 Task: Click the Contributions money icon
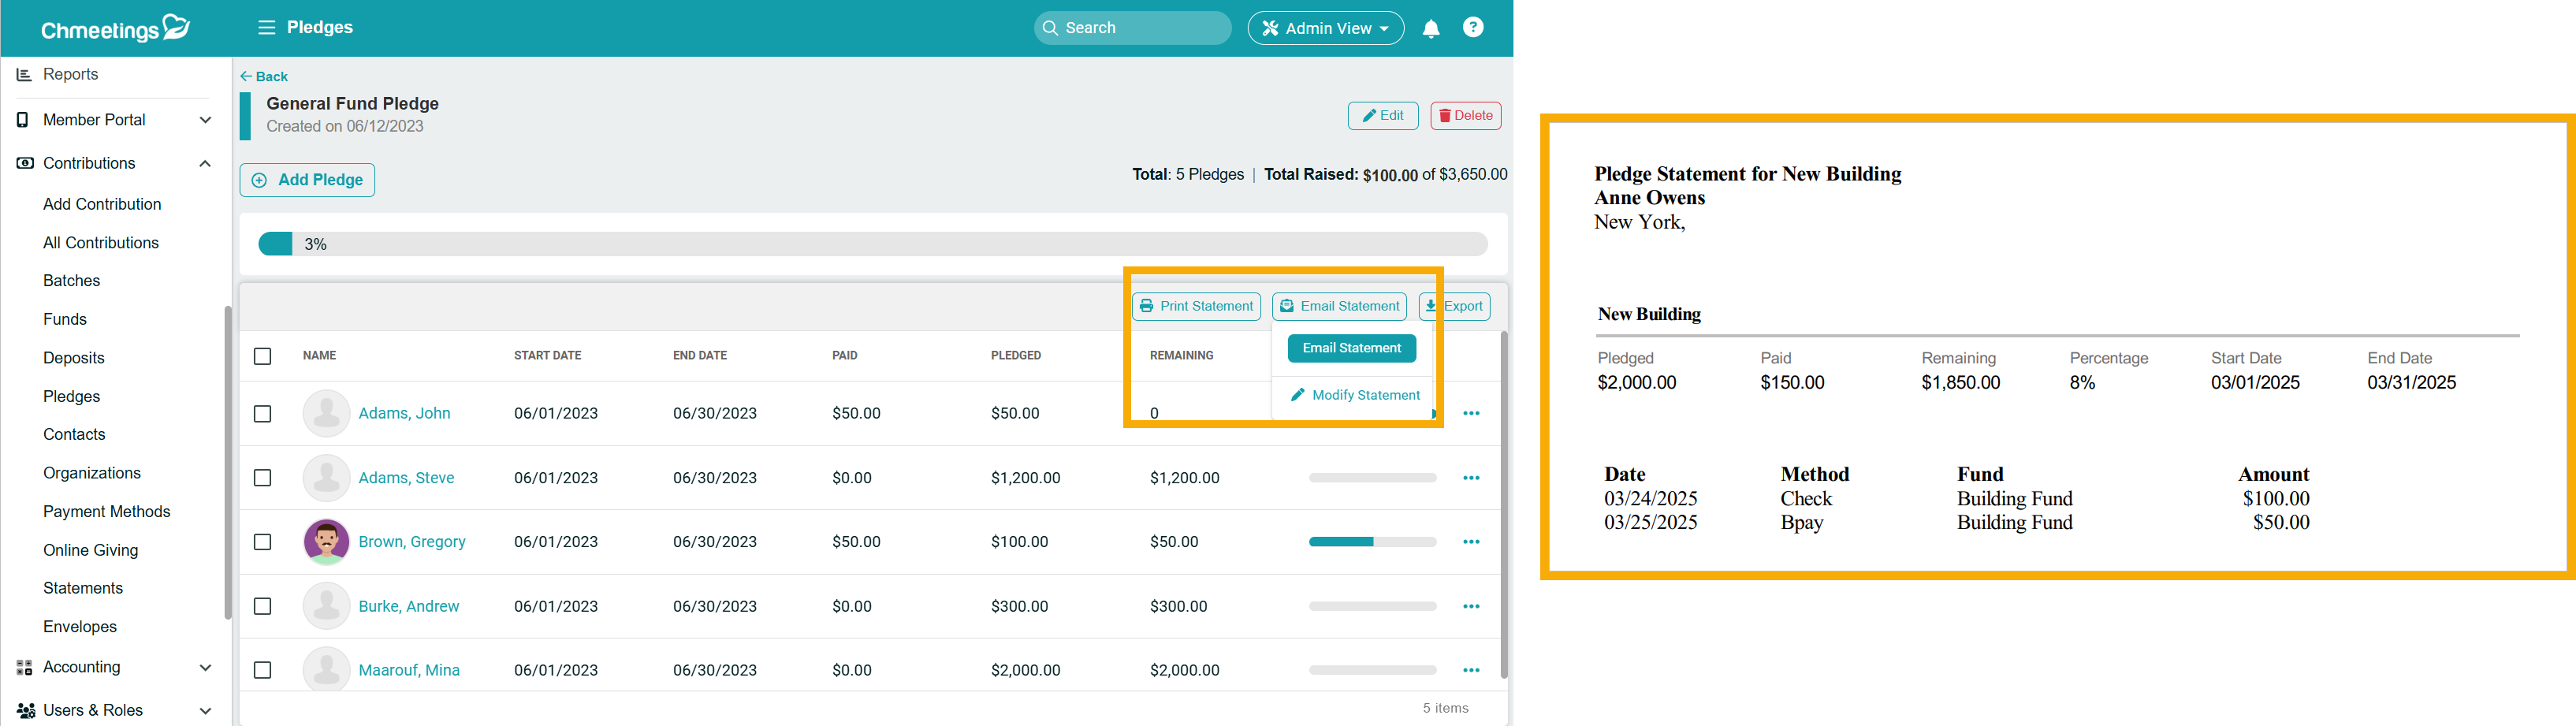pos(25,163)
